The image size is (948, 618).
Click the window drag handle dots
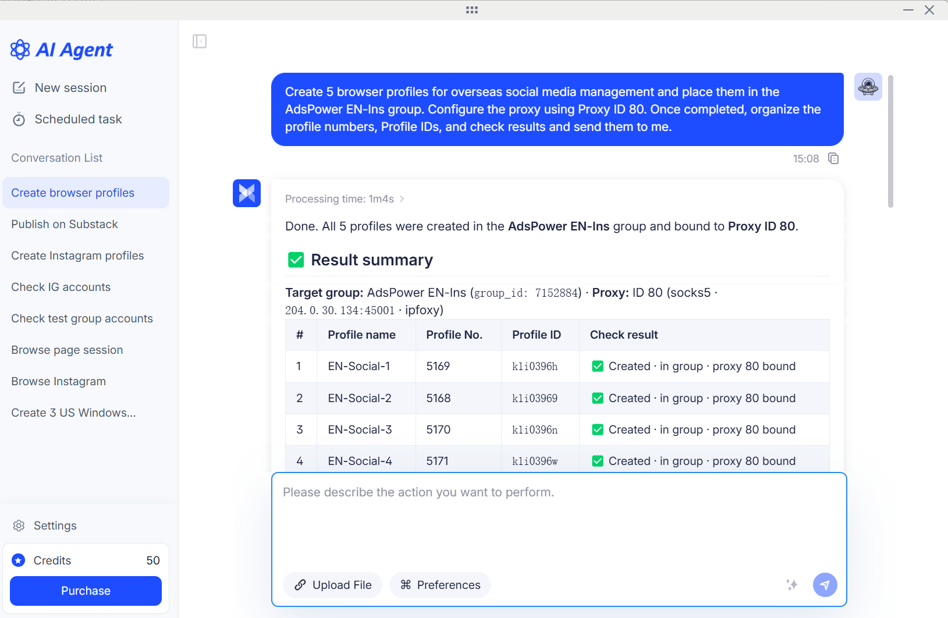(x=472, y=10)
